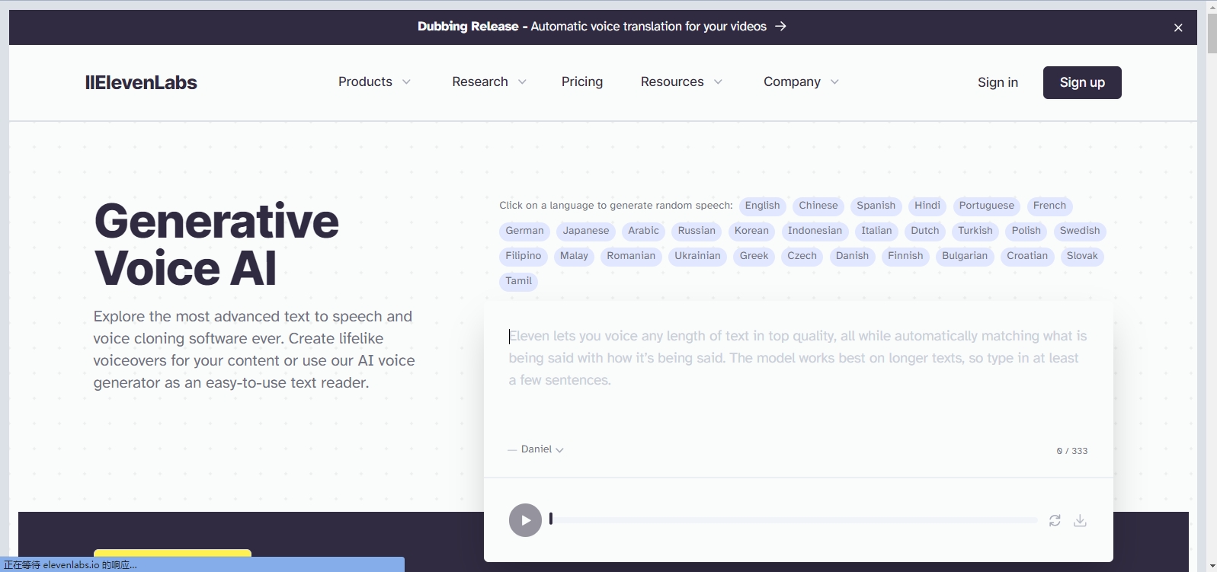The image size is (1217, 572).
Task: Click the Sign up button
Action: [1082, 82]
